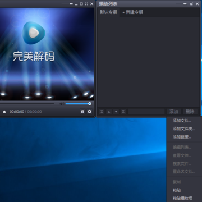Move playlist item to bottom
Viewport: 202px width, 202px height.
coord(123,112)
